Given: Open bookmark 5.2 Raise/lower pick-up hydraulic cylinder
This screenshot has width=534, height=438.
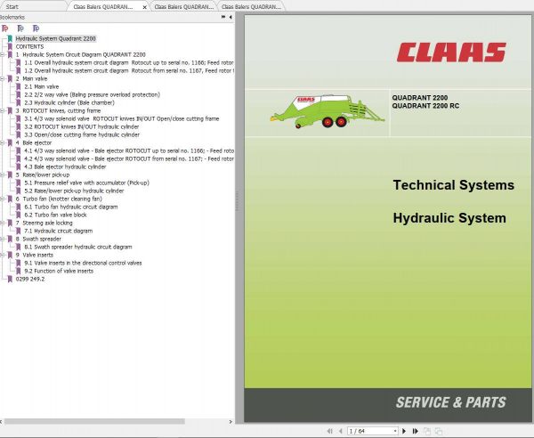Looking at the screenshot, I should (x=74, y=191).
